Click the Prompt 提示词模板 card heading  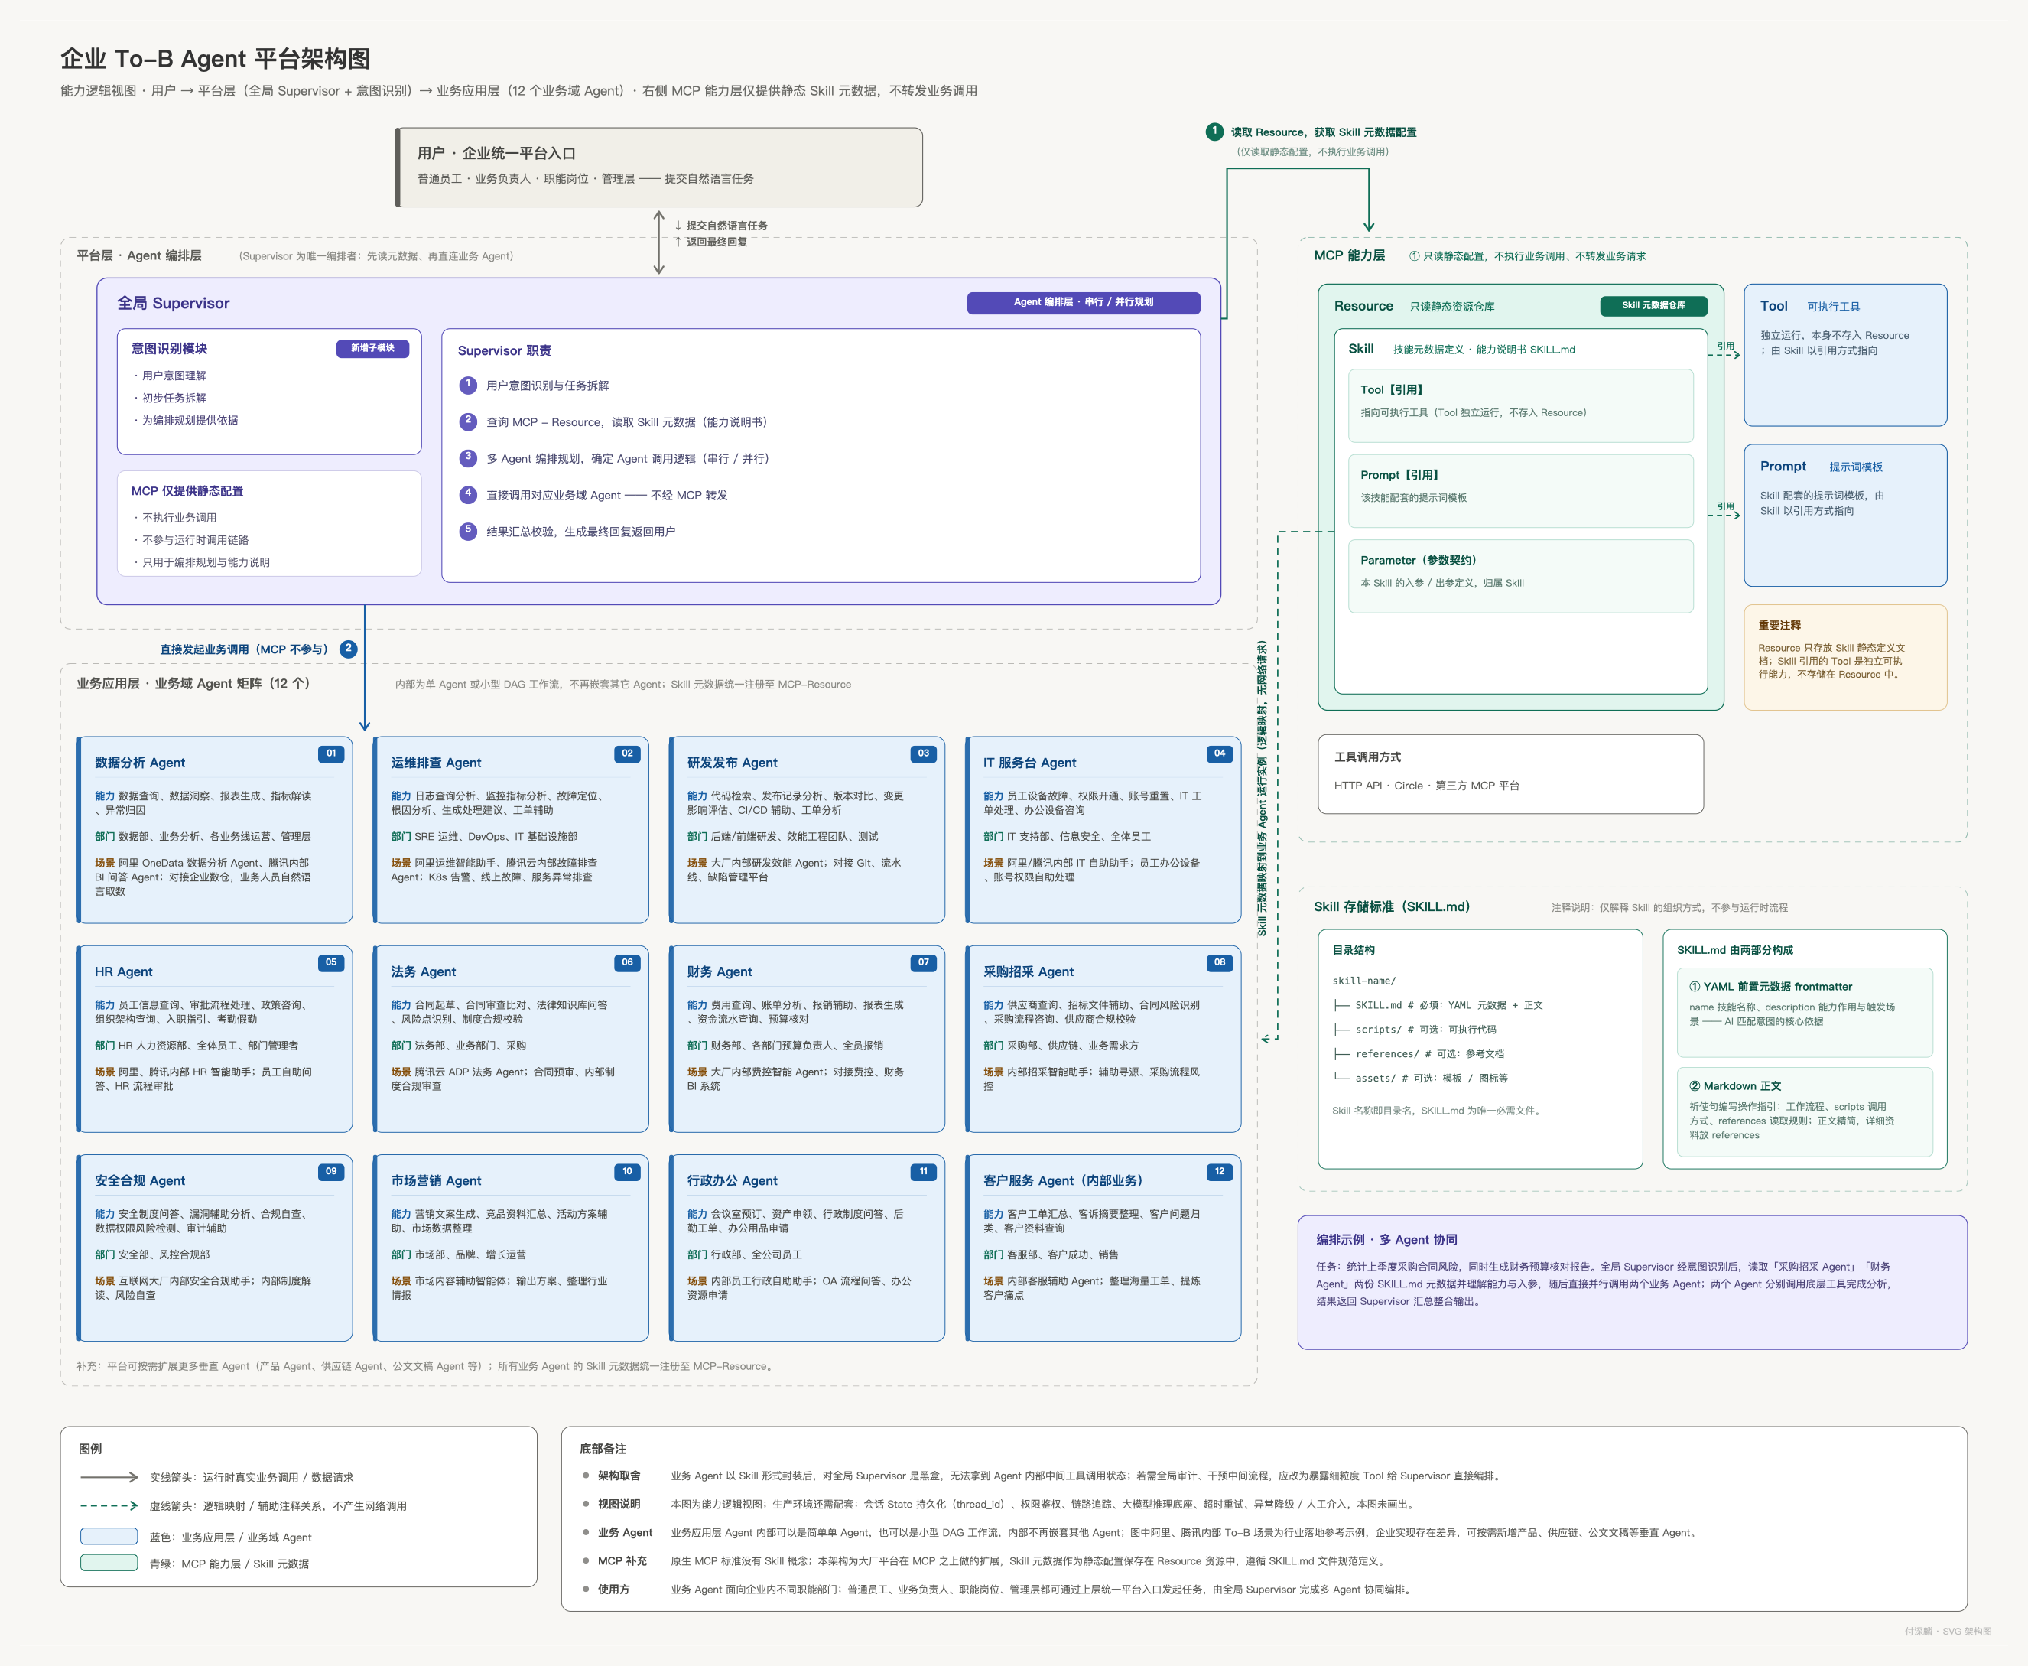coord(1821,467)
